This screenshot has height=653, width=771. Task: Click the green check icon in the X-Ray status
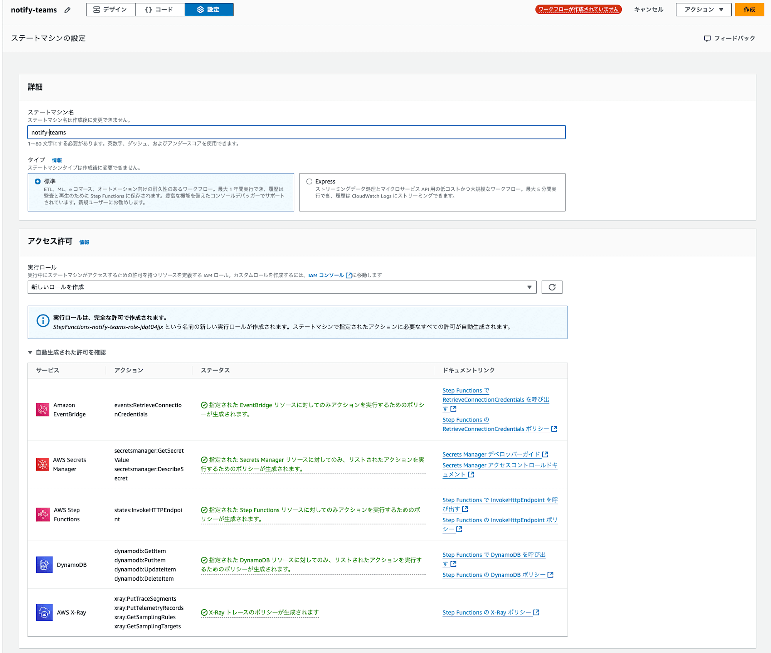(204, 612)
